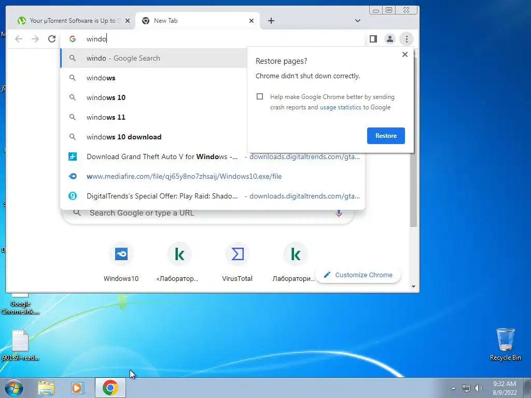The image size is (531, 398).
Task: Click the page vertical scrollbar thumb
Action: pyautogui.click(x=413, y=142)
